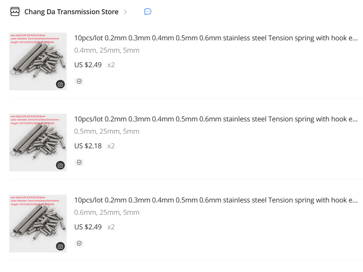Select the 0.4mm, 25mm, 5mm variant text
The height and width of the screenshot is (272, 363).
point(107,50)
